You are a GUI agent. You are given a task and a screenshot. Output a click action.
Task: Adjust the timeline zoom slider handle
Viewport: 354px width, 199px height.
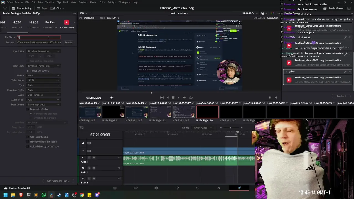230,128
